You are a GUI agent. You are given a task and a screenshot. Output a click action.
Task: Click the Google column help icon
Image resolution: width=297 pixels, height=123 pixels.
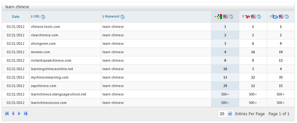231,17
